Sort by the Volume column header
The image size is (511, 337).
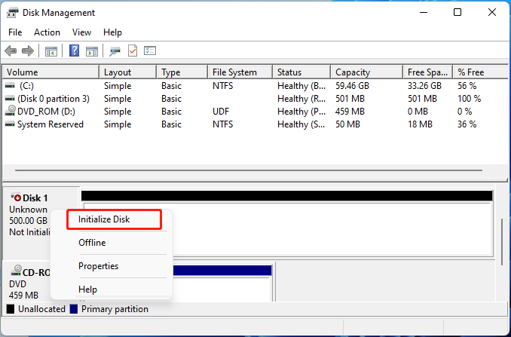tap(50, 72)
